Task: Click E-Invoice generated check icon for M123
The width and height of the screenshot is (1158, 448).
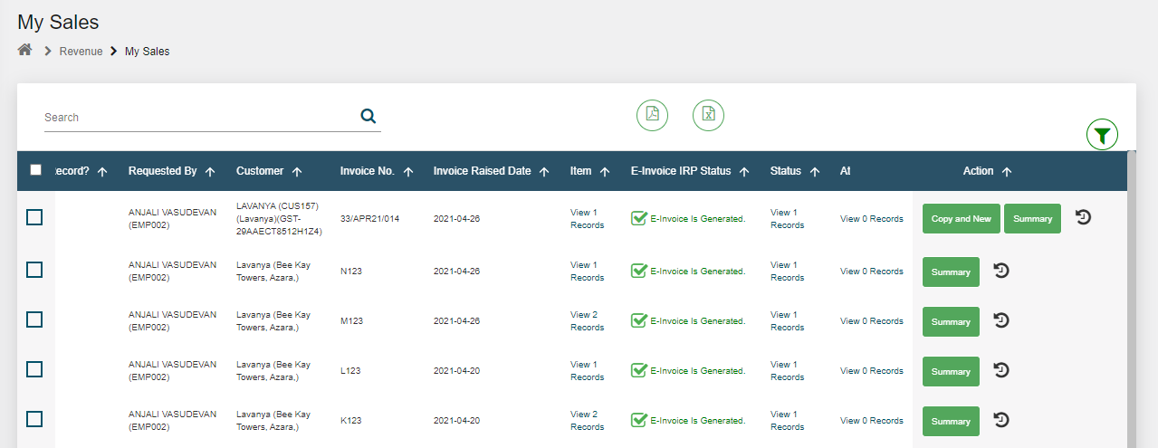Action: coord(638,320)
